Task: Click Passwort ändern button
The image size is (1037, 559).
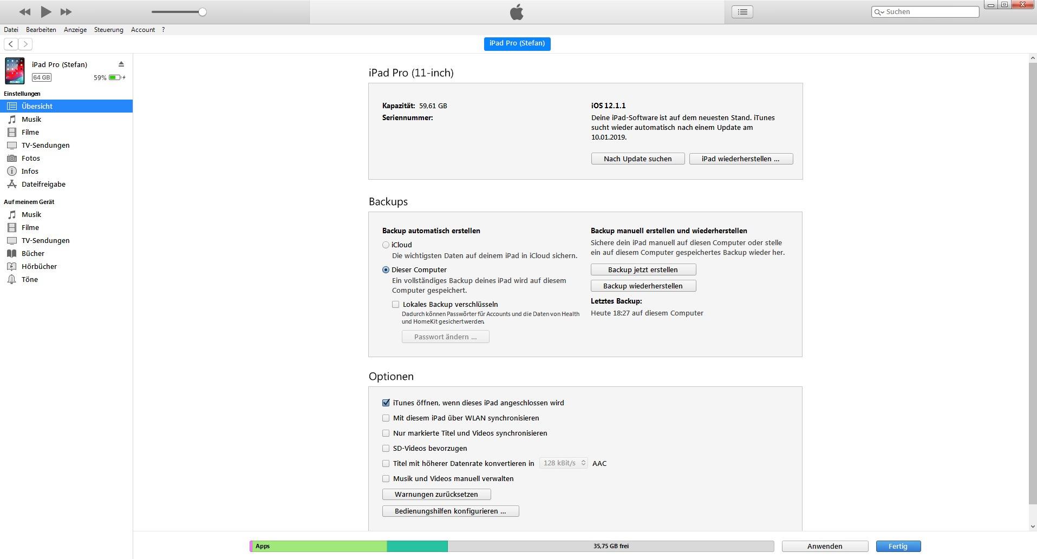Action: tap(446, 337)
